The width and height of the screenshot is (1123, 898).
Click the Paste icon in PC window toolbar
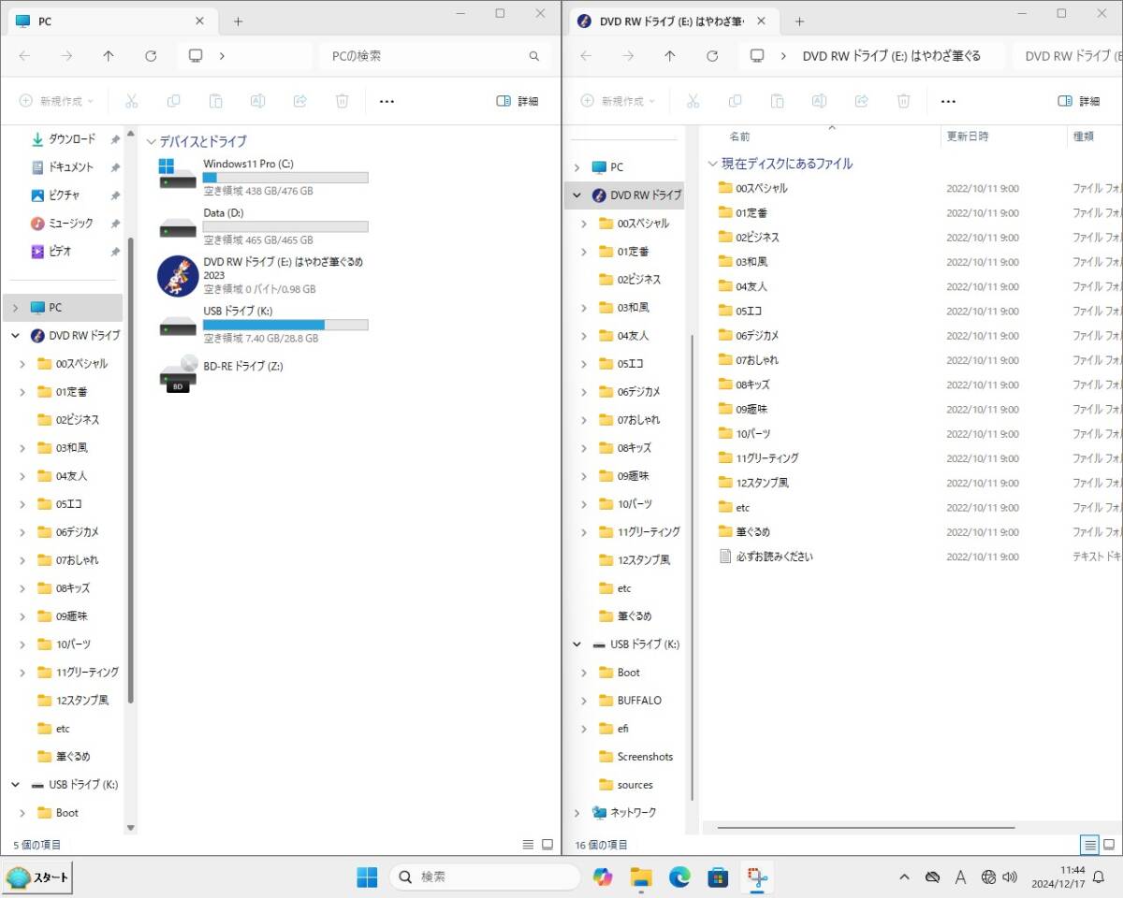coord(215,101)
